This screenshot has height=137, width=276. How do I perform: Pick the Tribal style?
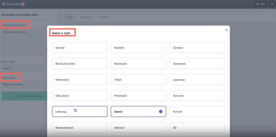point(138,80)
